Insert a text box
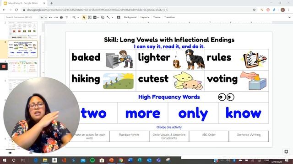The image size is (293, 164). [90, 17]
